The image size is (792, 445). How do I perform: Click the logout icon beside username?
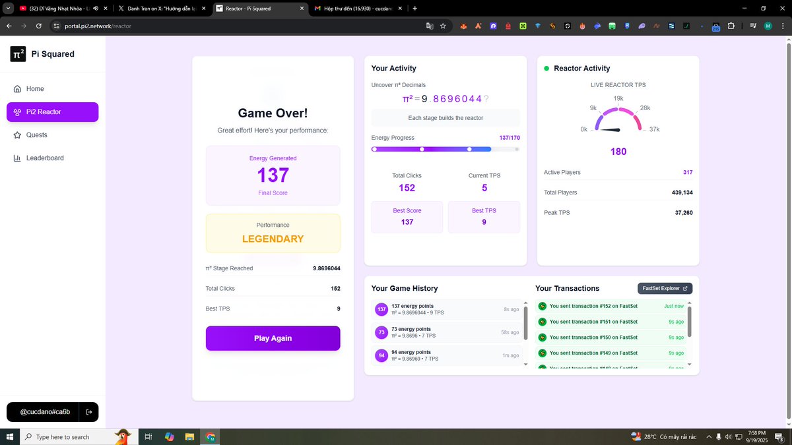(x=89, y=412)
